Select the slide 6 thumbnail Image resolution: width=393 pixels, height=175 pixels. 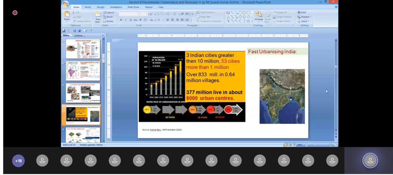pos(83,71)
